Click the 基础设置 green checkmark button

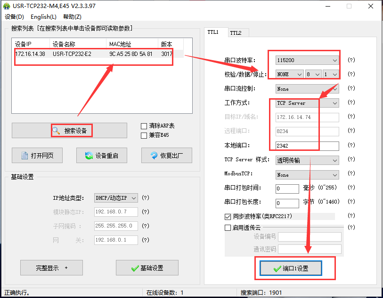pyautogui.click(x=147, y=268)
